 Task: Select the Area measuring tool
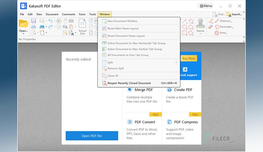tap(221, 33)
